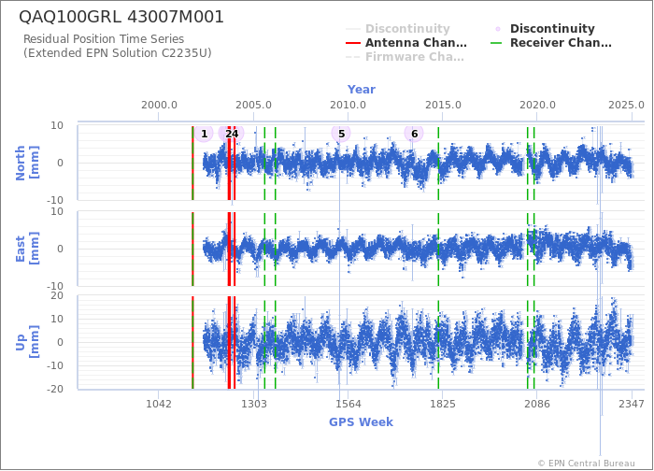Click the 2015.0 year tick label
Screen dimensions: 654x471
[x=443, y=105]
